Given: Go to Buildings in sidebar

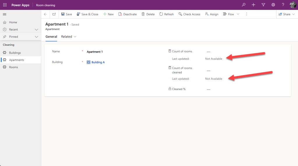Looking at the screenshot, I should (x=15, y=53).
